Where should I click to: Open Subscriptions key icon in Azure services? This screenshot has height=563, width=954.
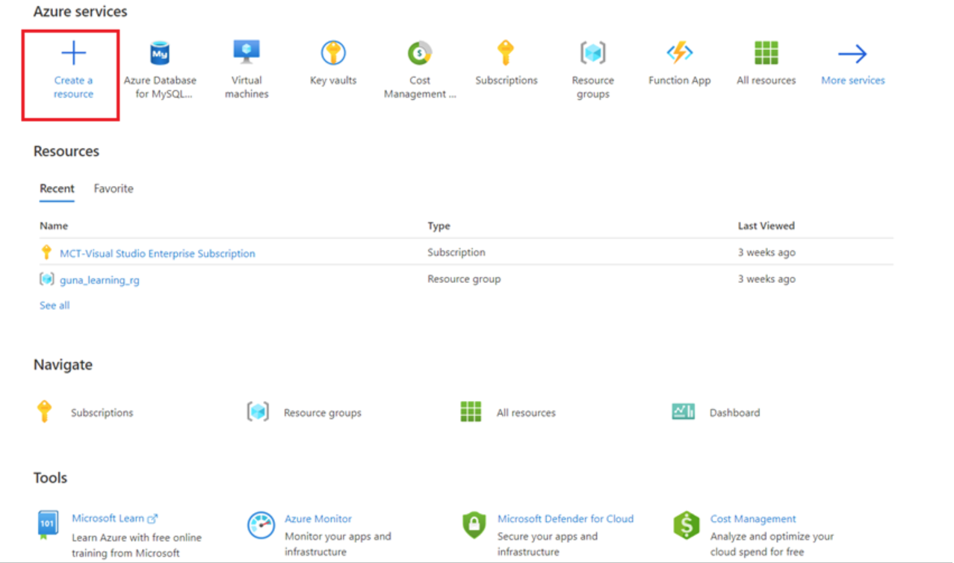coord(507,53)
